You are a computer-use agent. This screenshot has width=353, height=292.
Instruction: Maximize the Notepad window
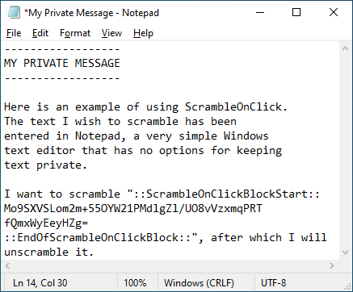[x=296, y=12]
